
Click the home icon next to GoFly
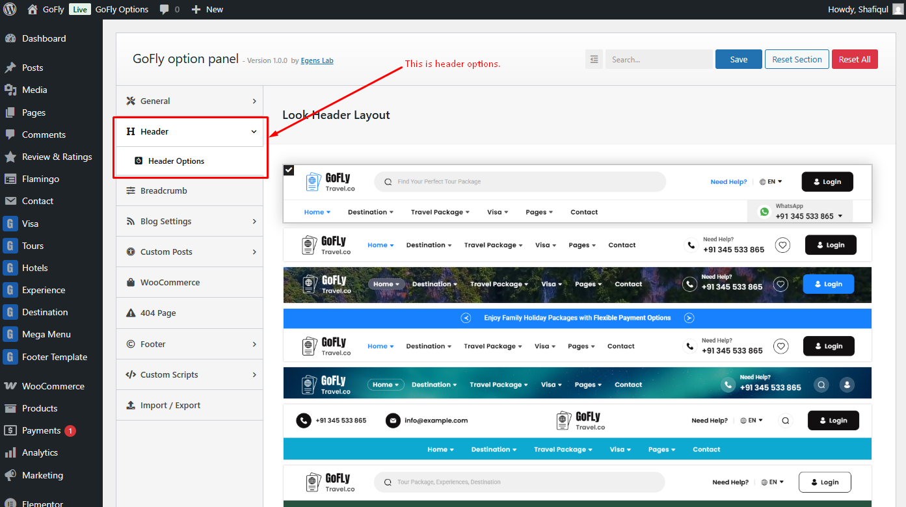(33, 9)
